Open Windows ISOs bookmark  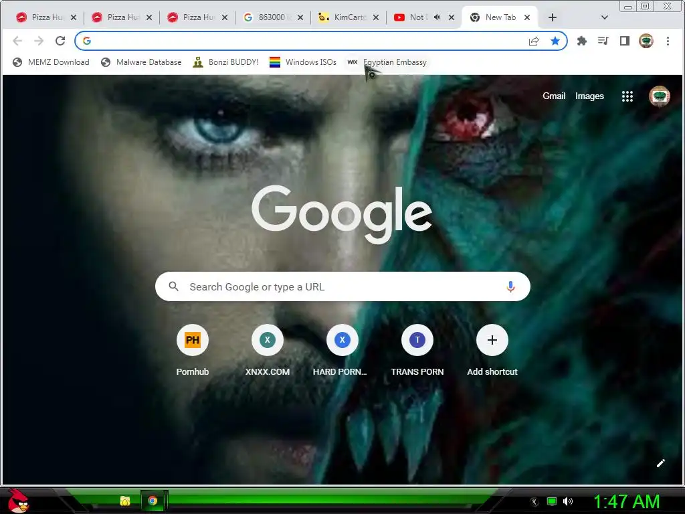[x=303, y=62]
